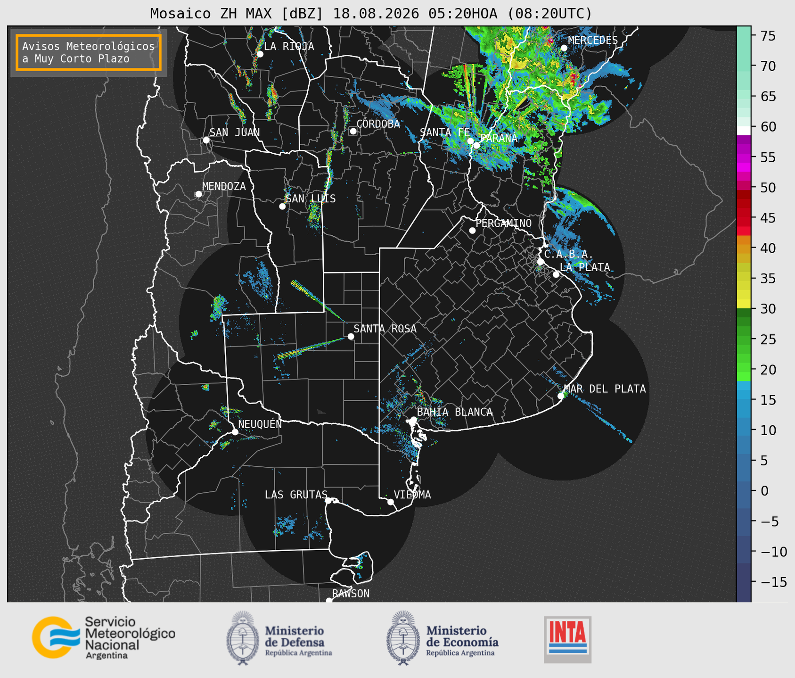This screenshot has width=795, height=678.
Task: Click the Mar del Plata marker dot
Action: click(x=561, y=396)
